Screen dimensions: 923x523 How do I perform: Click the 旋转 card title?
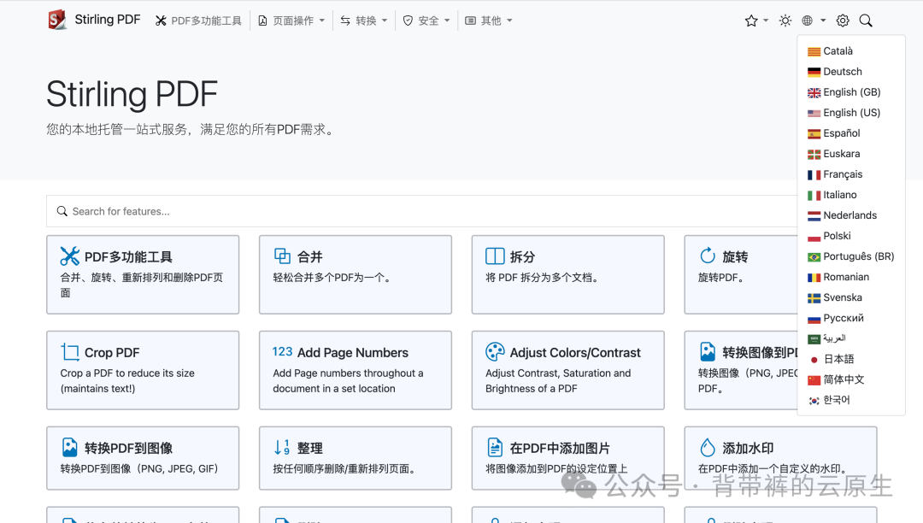735,257
